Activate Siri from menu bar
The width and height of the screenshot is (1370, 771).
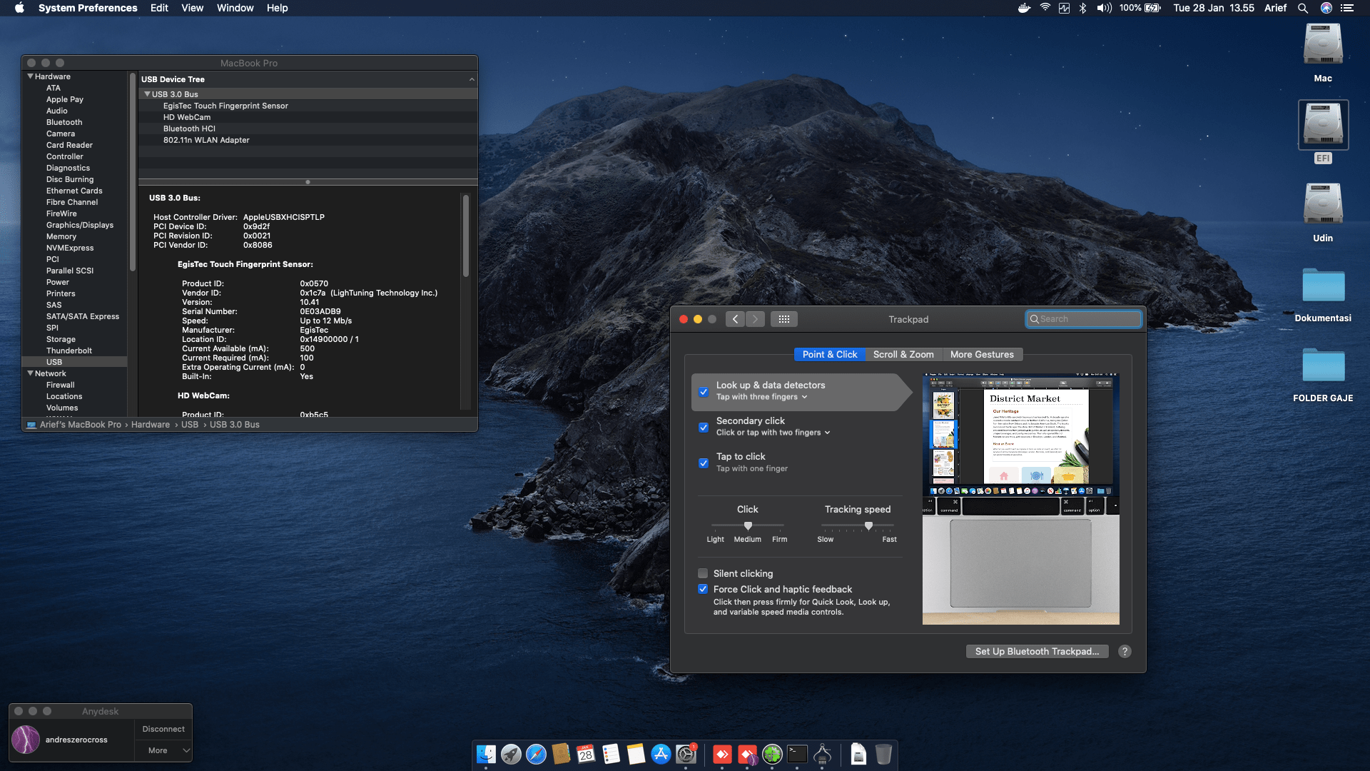[x=1326, y=8]
